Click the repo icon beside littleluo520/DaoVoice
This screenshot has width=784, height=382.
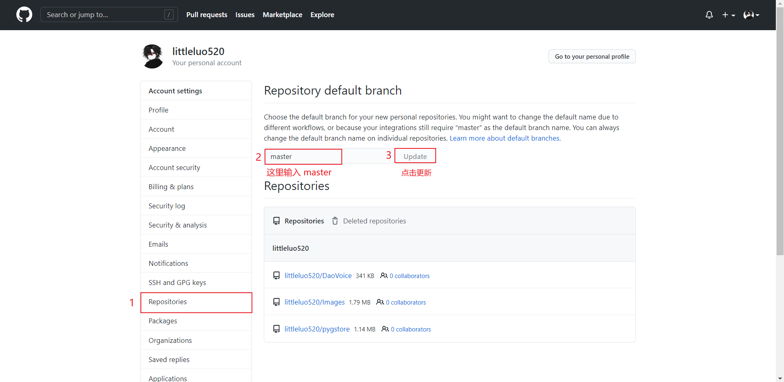(x=276, y=276)
